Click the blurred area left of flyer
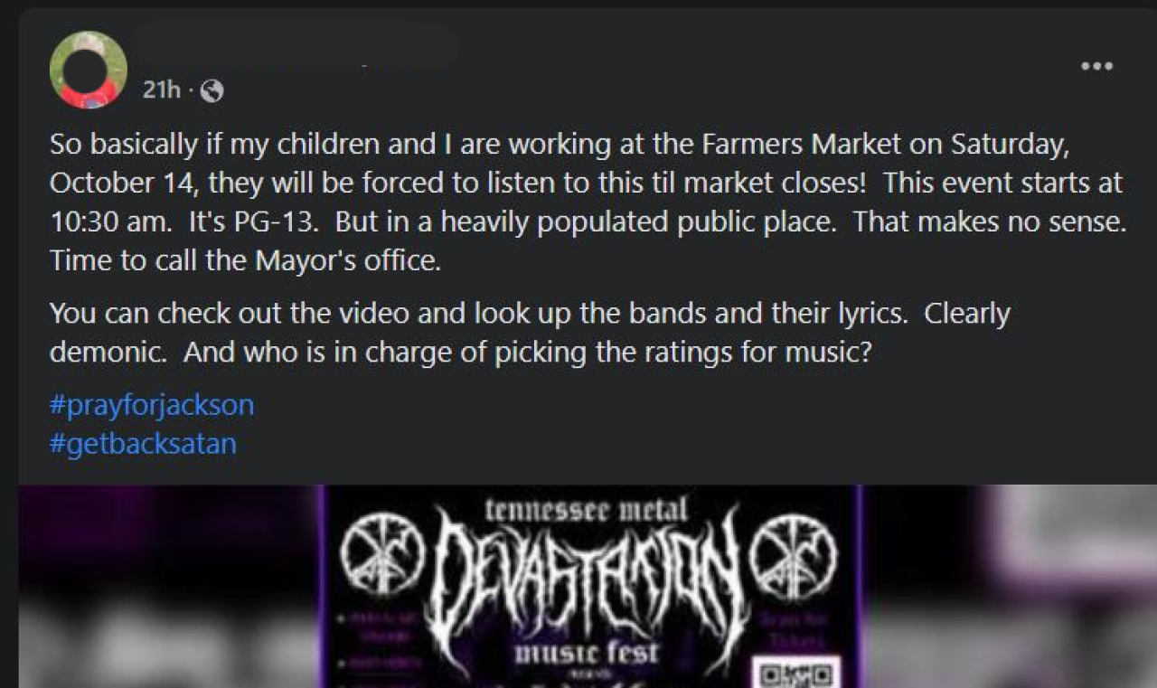Screen dimensions: 1157x688 167,587
